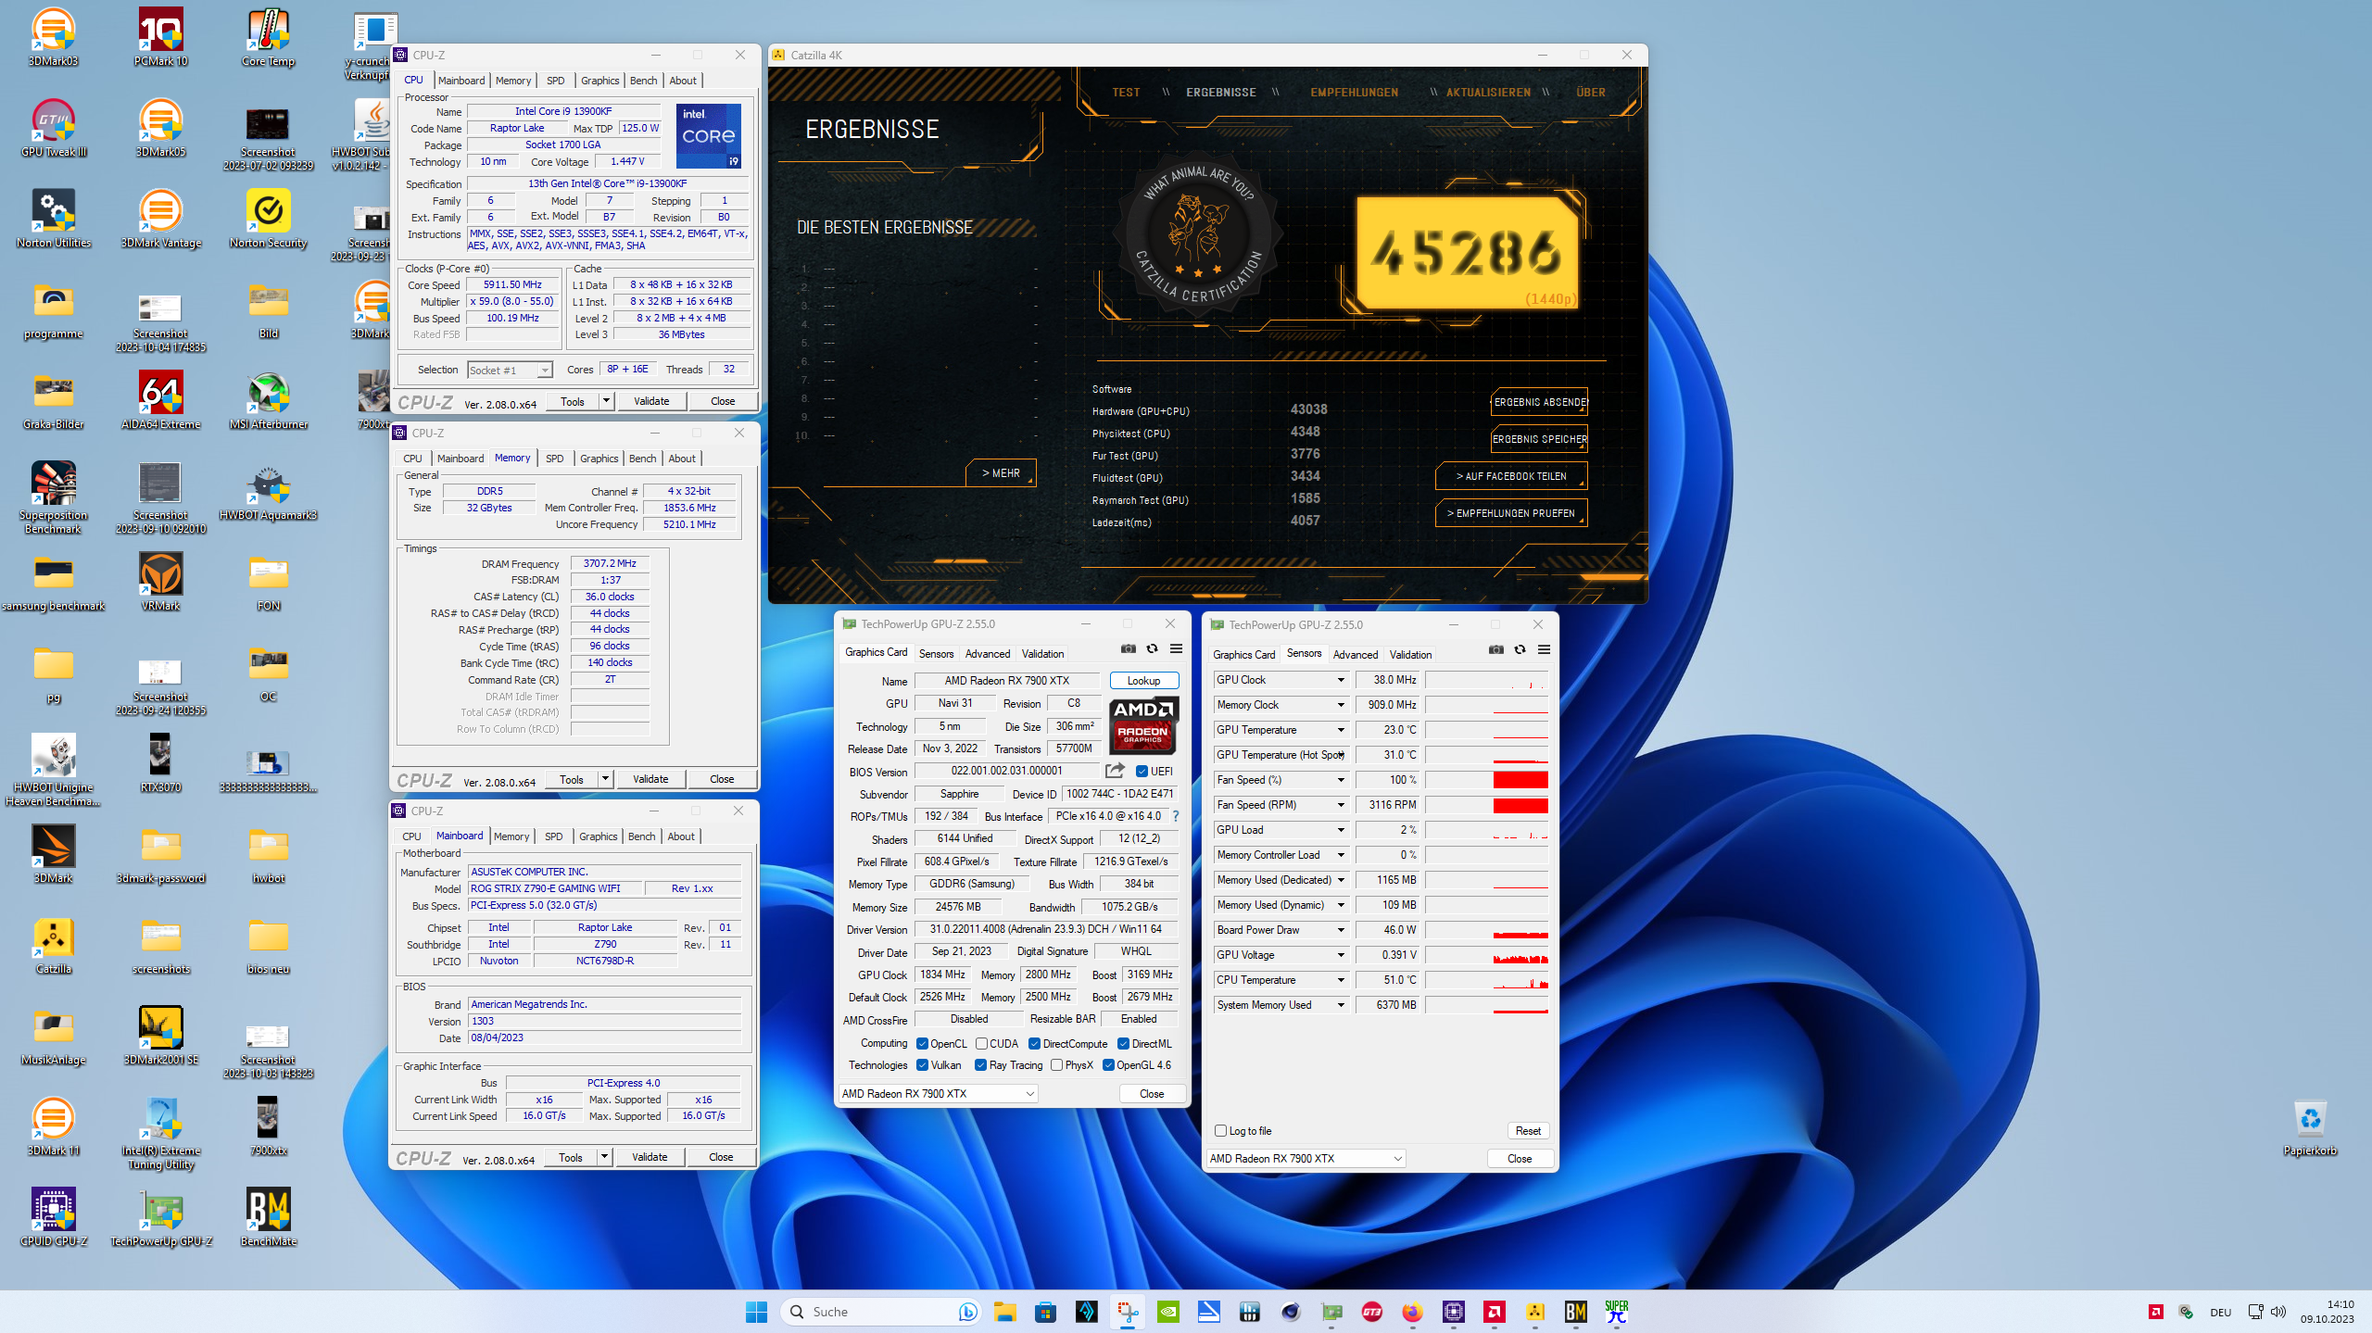Open the 3DMark03 desktop icon
Screen dimensions: 2372x1333
click(x=53, y=37)
